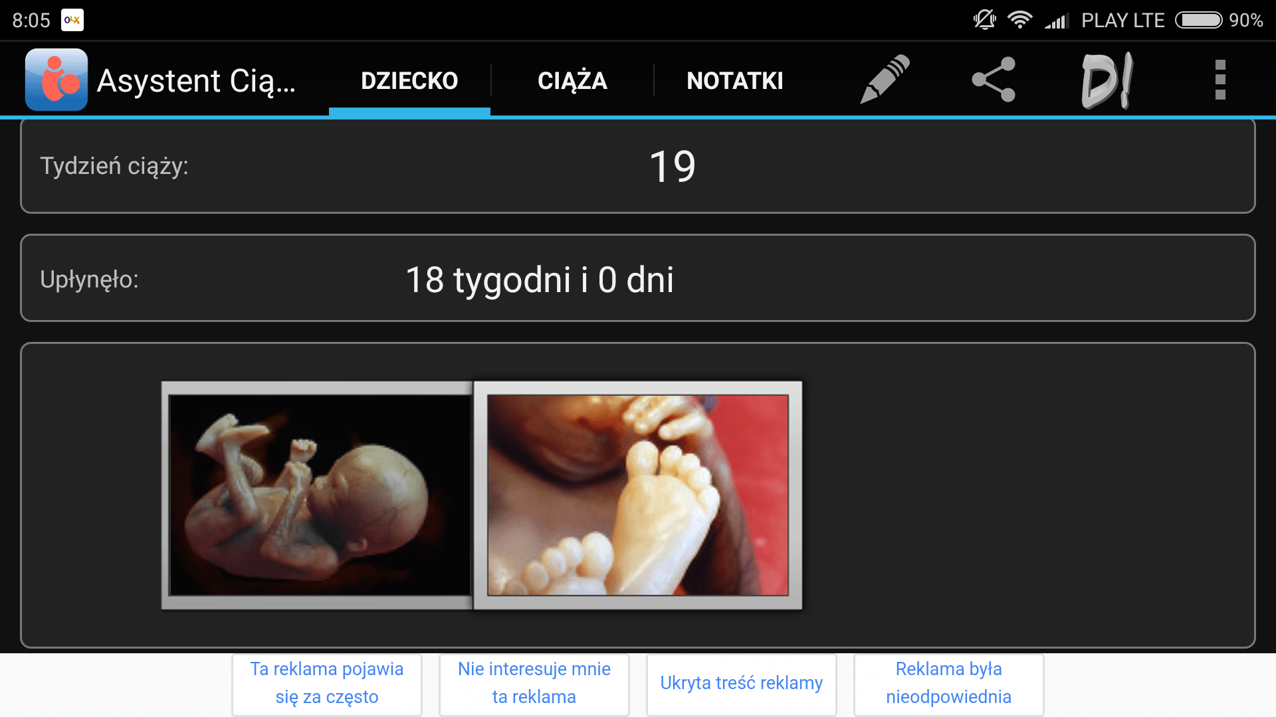Screen dimensions: 1276x717
Task: Tap the Wi-Fi status icon
Action: coord(1019,20)
